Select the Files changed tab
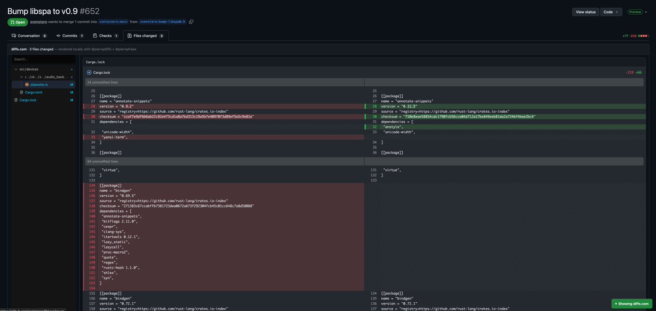Image resolution: width=656 pixels, height=311 pixels. point(146,36)
